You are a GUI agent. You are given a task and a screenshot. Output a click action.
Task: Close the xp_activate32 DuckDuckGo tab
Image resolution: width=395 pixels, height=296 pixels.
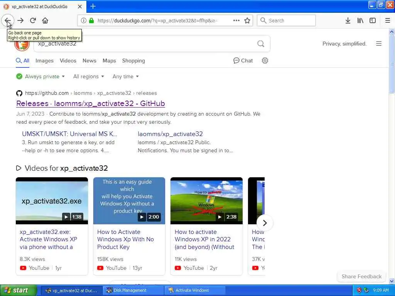[x=79, y=7]
